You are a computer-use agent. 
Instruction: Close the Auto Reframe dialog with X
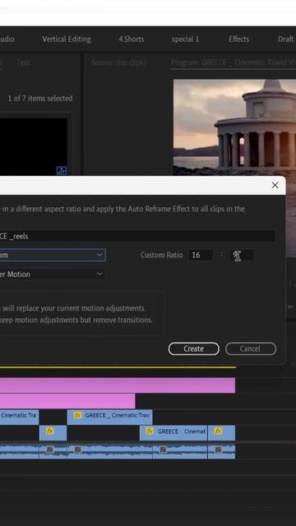[275, 185]
